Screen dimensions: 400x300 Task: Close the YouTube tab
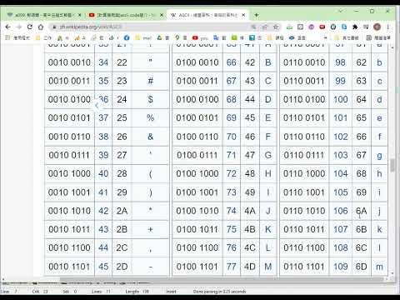[x=162, y=15]
